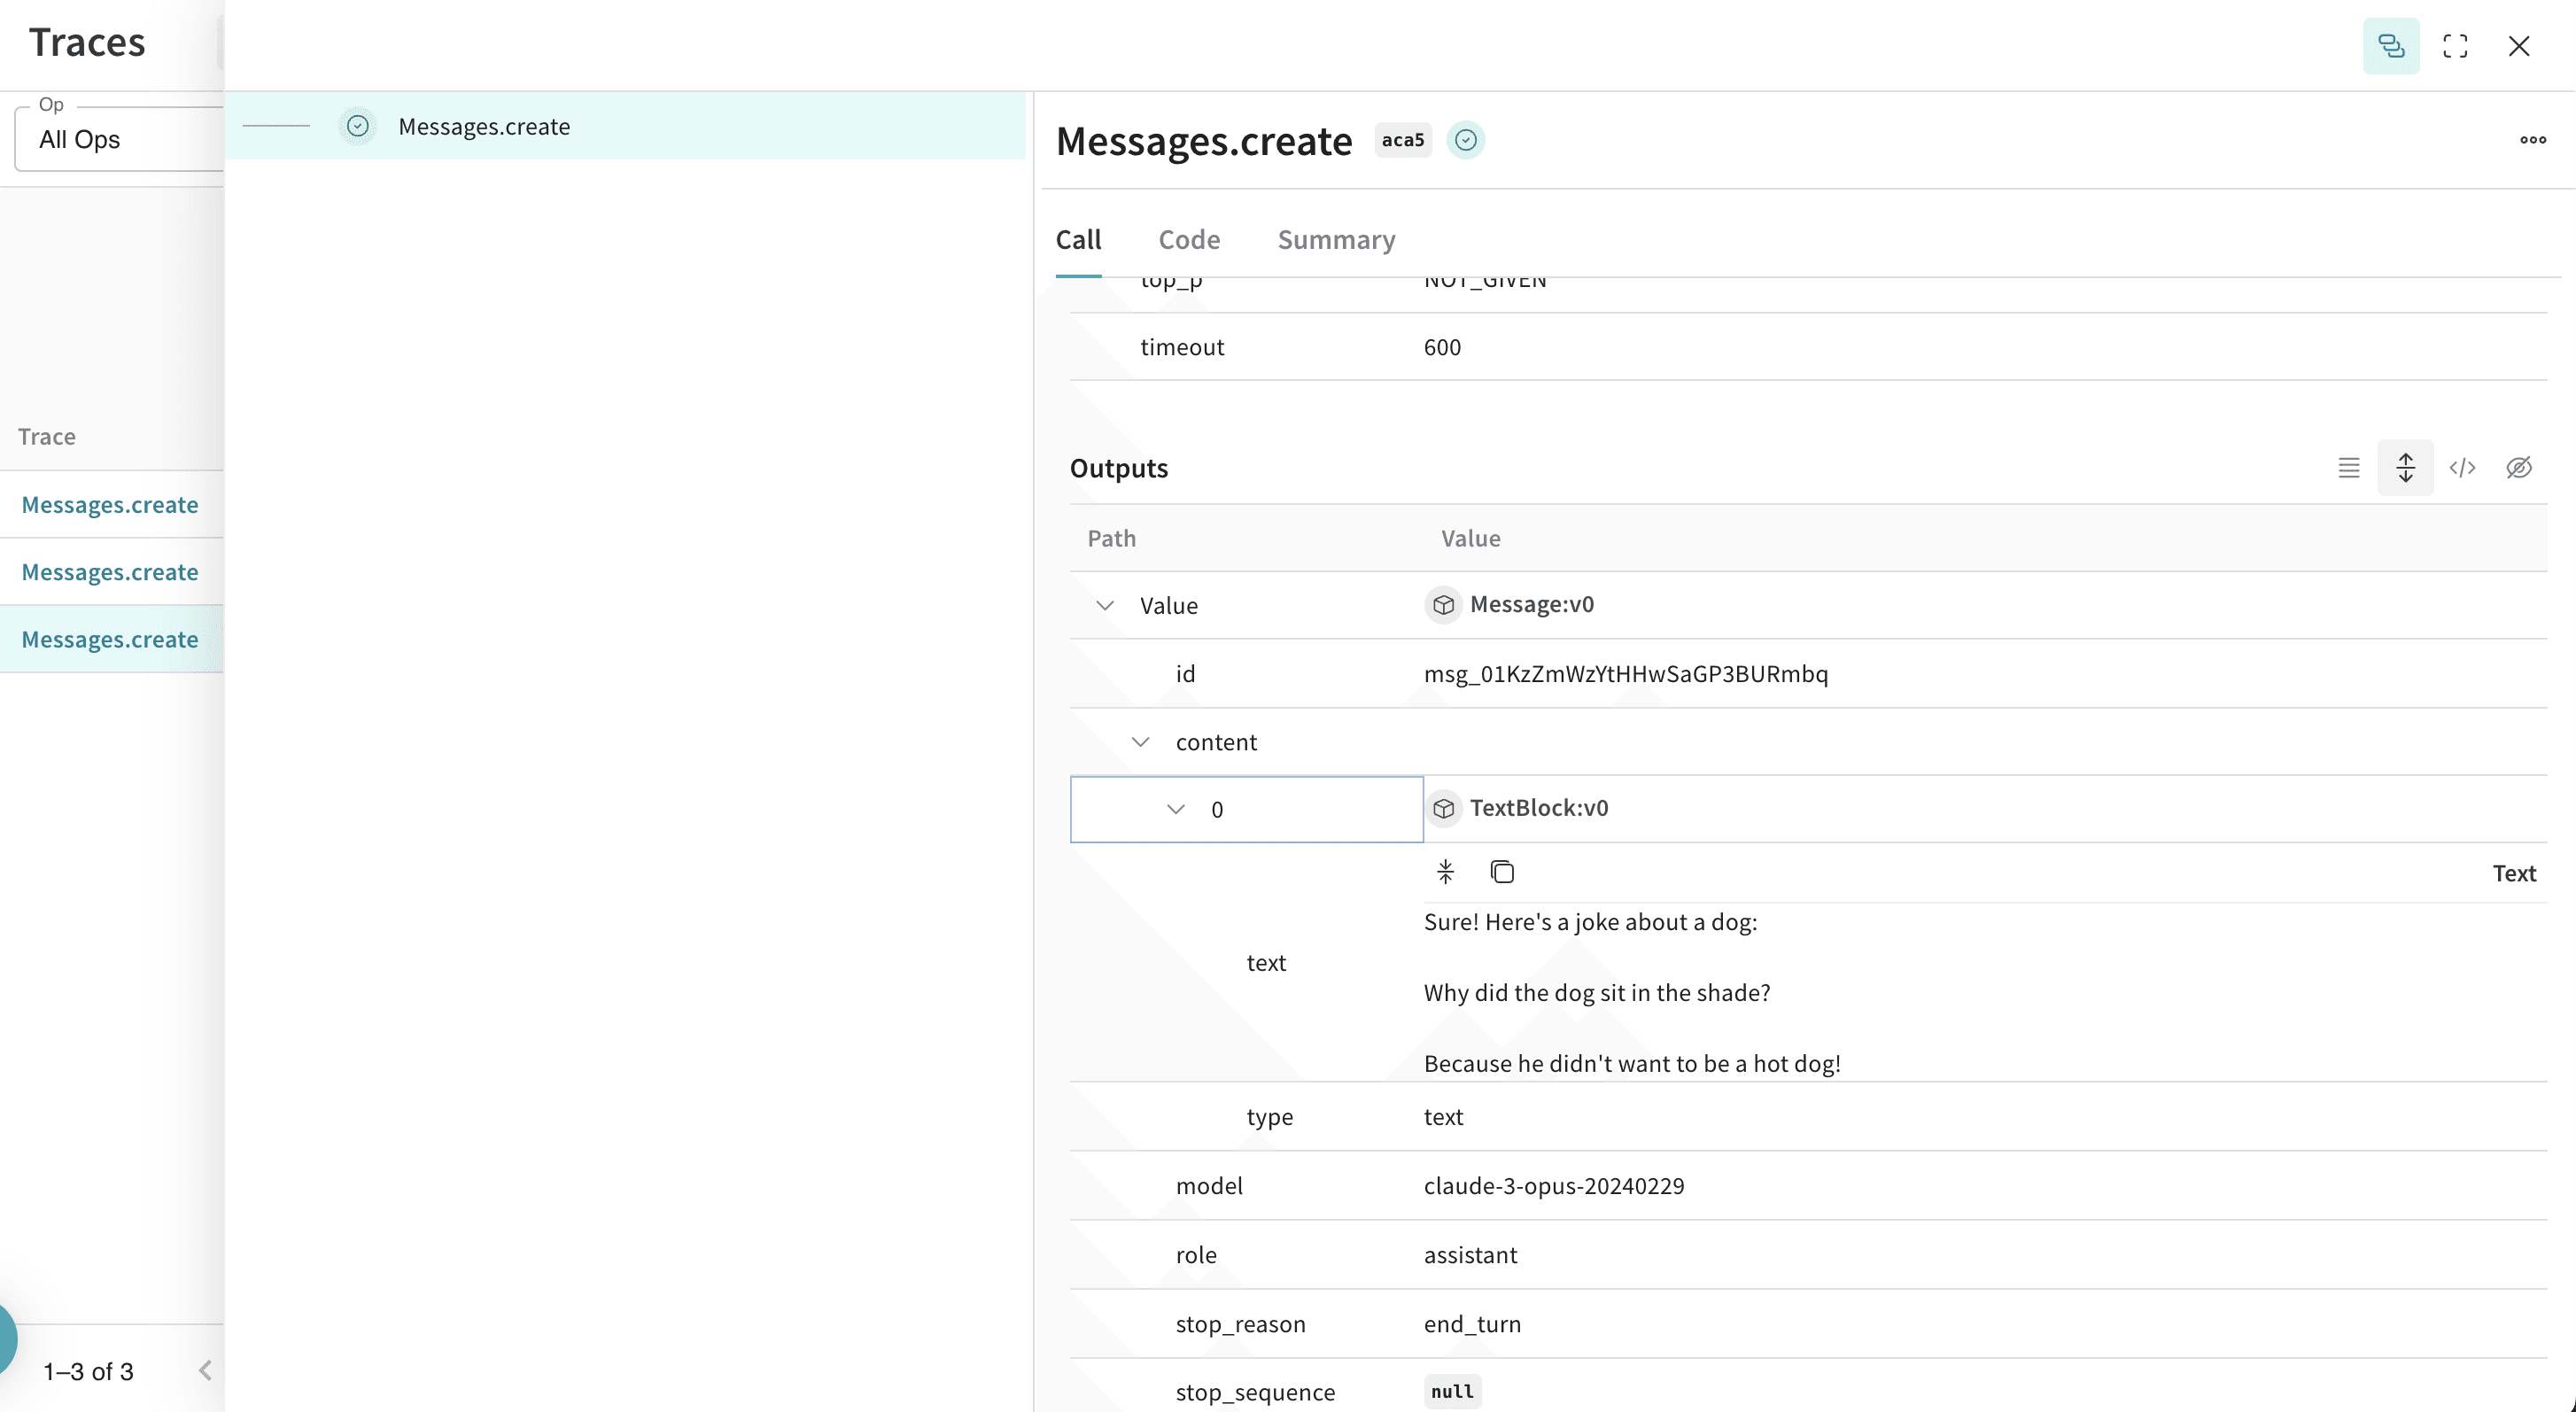Viewport: 2576px width, 1412px height.
Task: Switch Outputs to code view
Action: [x=2462, y=467]
